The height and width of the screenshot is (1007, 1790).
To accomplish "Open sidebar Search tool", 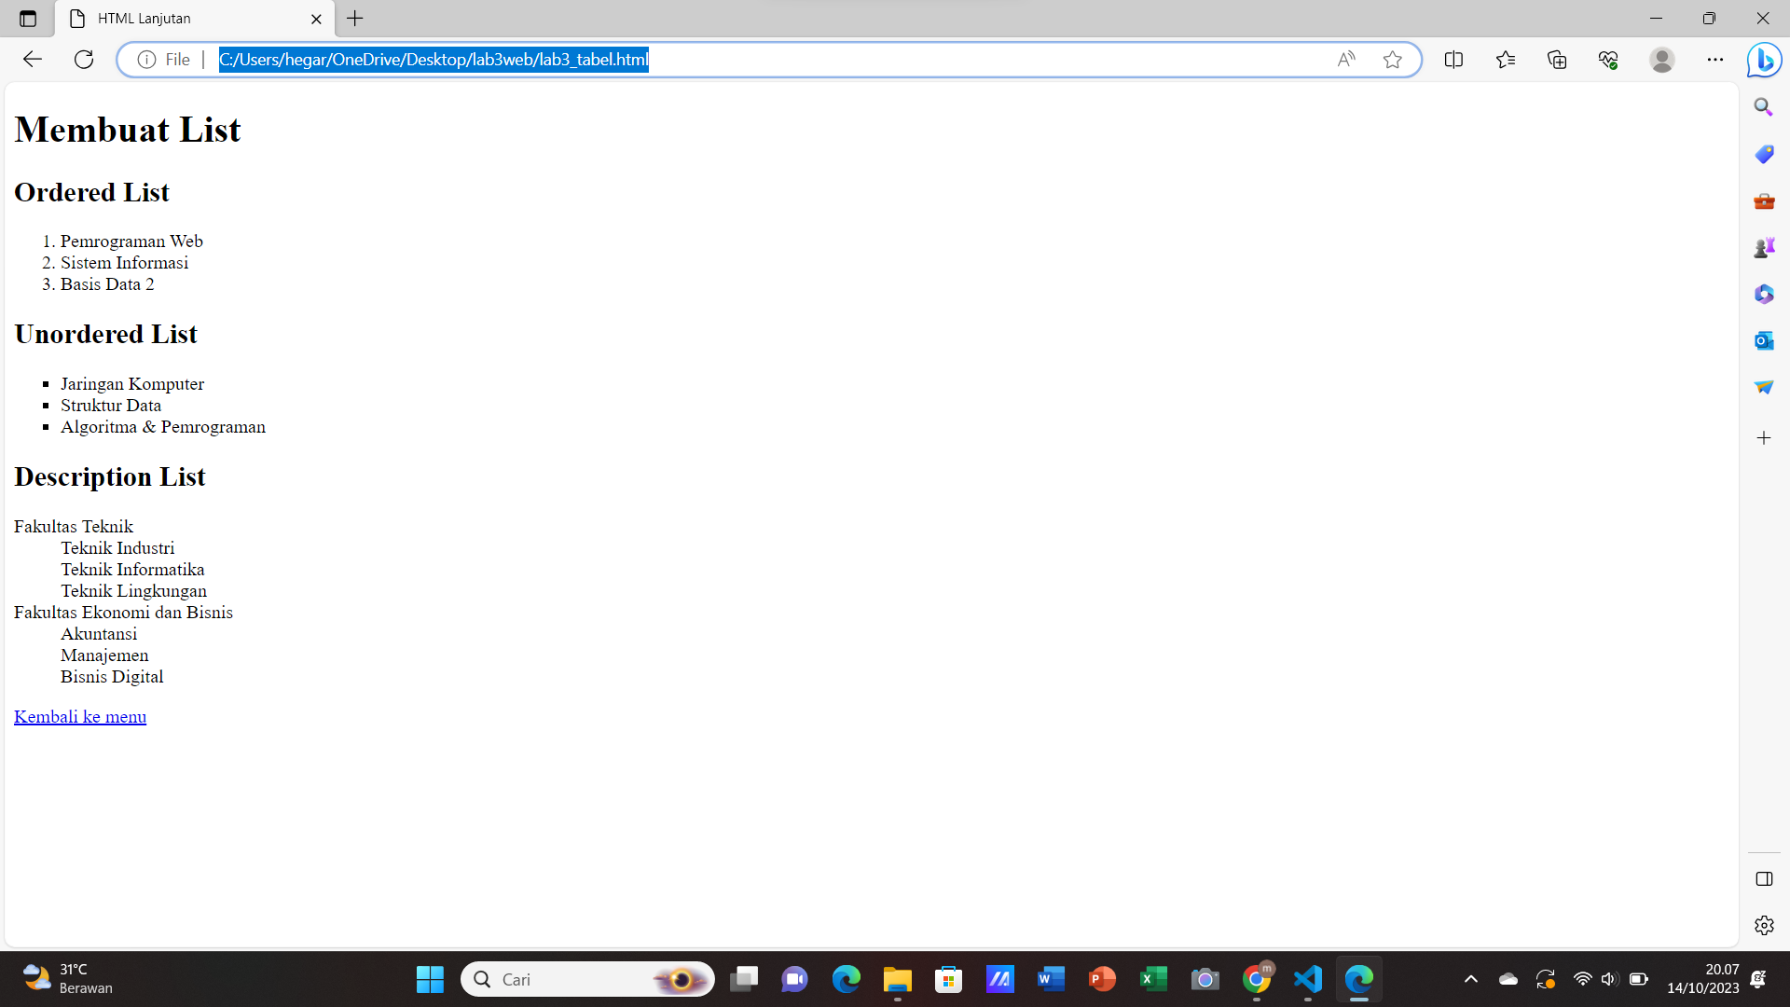I will 1763,106.
